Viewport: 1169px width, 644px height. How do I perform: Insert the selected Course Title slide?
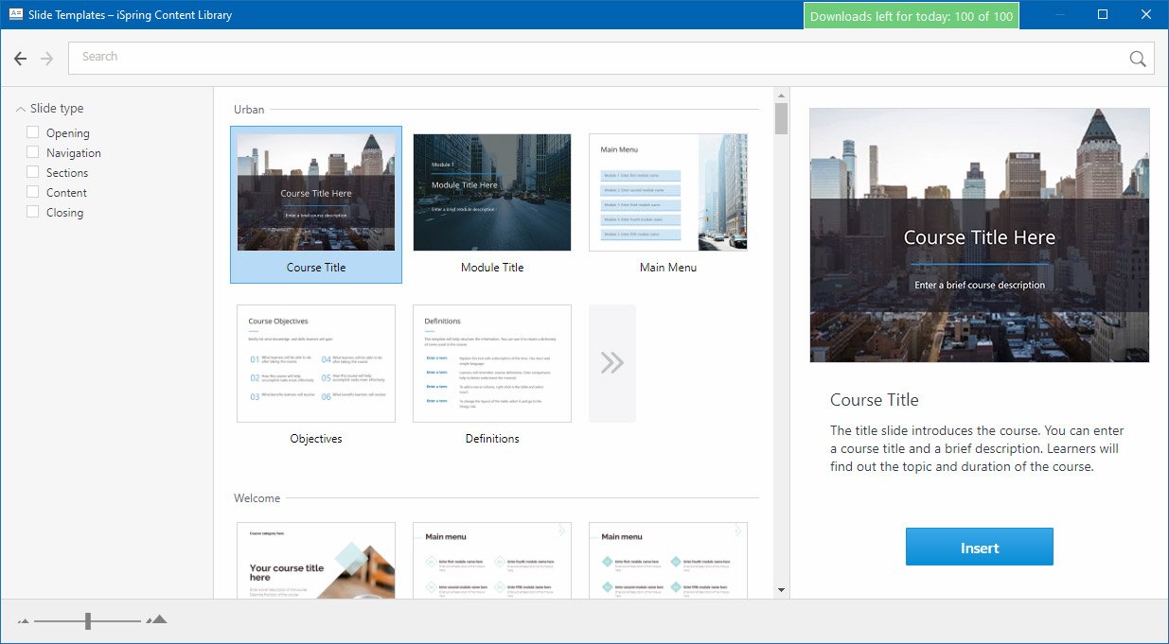click(x=979, y=547)
